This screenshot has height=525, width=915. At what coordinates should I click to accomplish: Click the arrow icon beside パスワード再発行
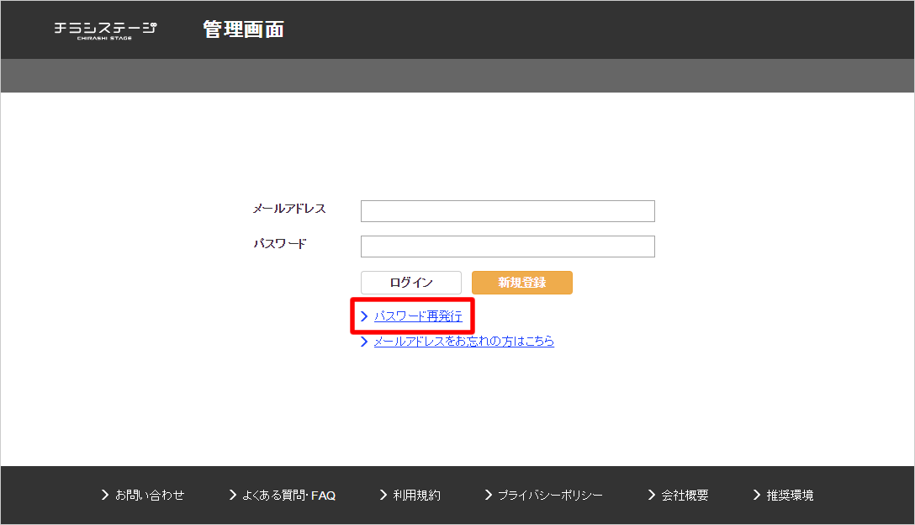pos(364,316)
